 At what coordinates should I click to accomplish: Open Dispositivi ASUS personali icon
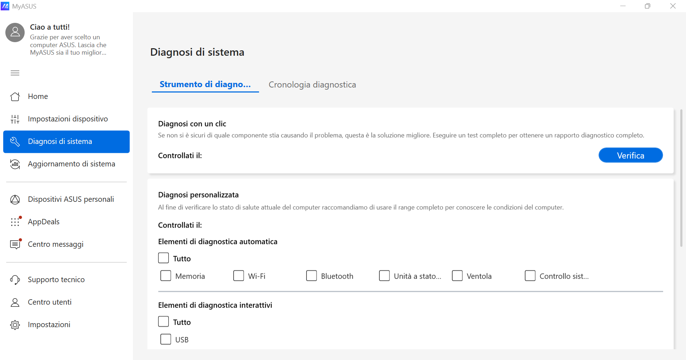tap(15, 199)
